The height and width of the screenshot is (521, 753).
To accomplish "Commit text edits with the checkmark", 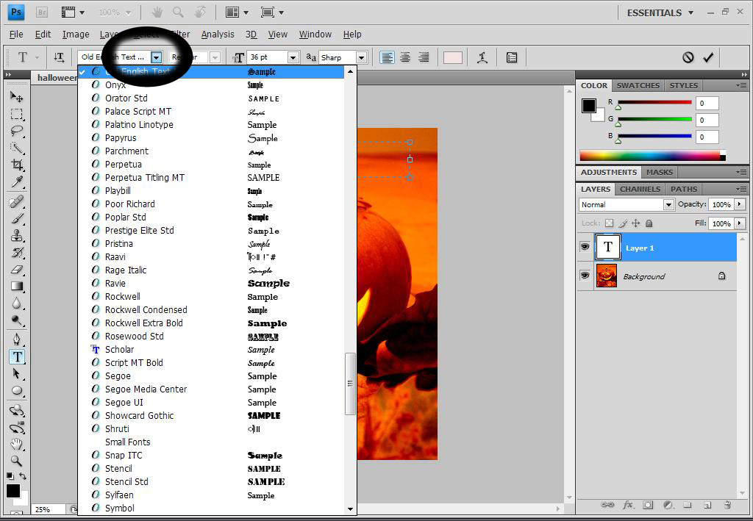I will pyautogui.click(x=708, y=57).
